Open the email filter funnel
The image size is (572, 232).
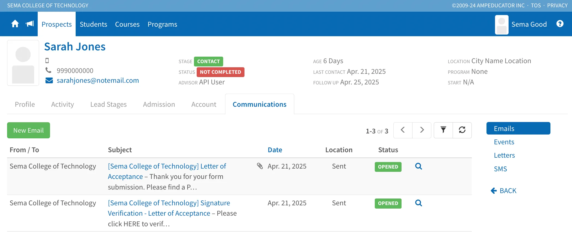pyautogui.click(x=443, y=130)
